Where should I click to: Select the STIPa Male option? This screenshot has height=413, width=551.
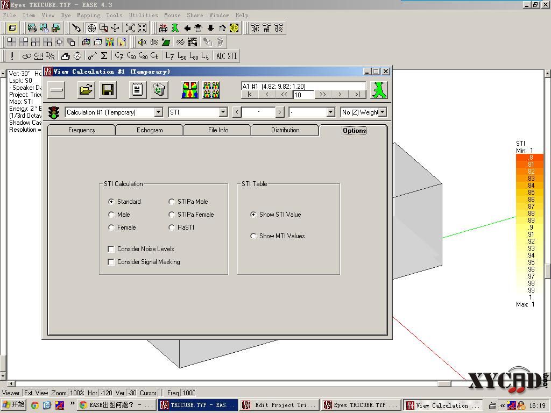(188, 202)
